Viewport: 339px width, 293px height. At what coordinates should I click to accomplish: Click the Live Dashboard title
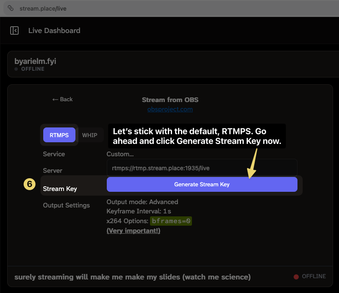[54, 30]
